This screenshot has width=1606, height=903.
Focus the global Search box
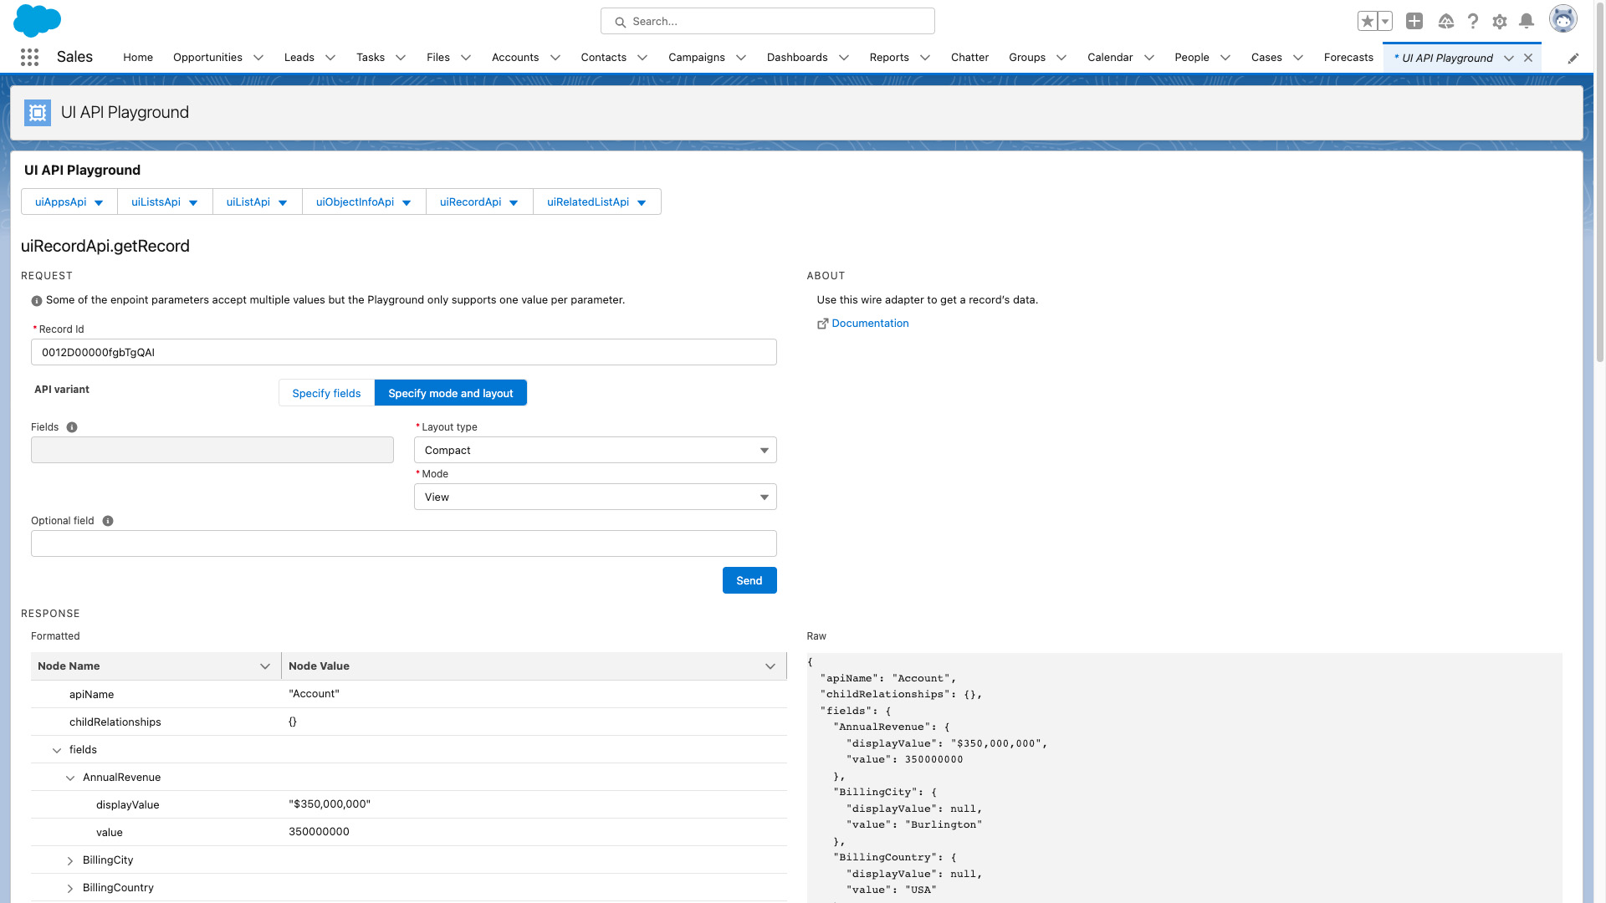click(767, 21)
